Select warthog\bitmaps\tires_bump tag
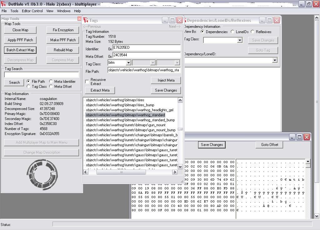Image resolution: width=320 pixels, height=230 pixels. point(120,105)
